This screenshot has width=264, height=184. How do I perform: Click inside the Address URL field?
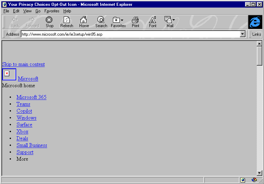130,34
